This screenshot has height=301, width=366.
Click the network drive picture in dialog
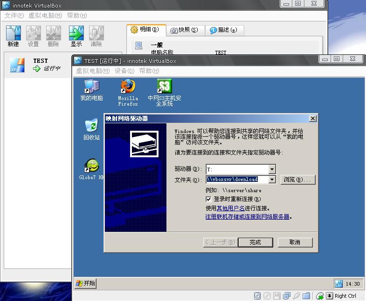[144, 144]
